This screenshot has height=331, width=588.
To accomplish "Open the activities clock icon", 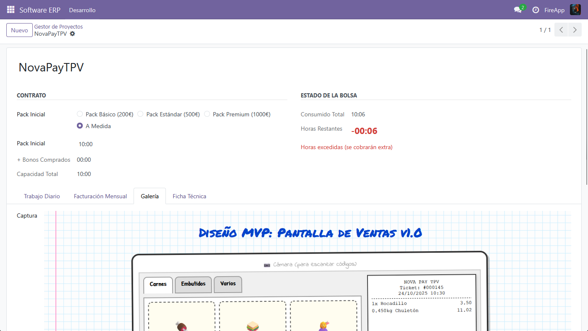I will [x=535, y=10].
